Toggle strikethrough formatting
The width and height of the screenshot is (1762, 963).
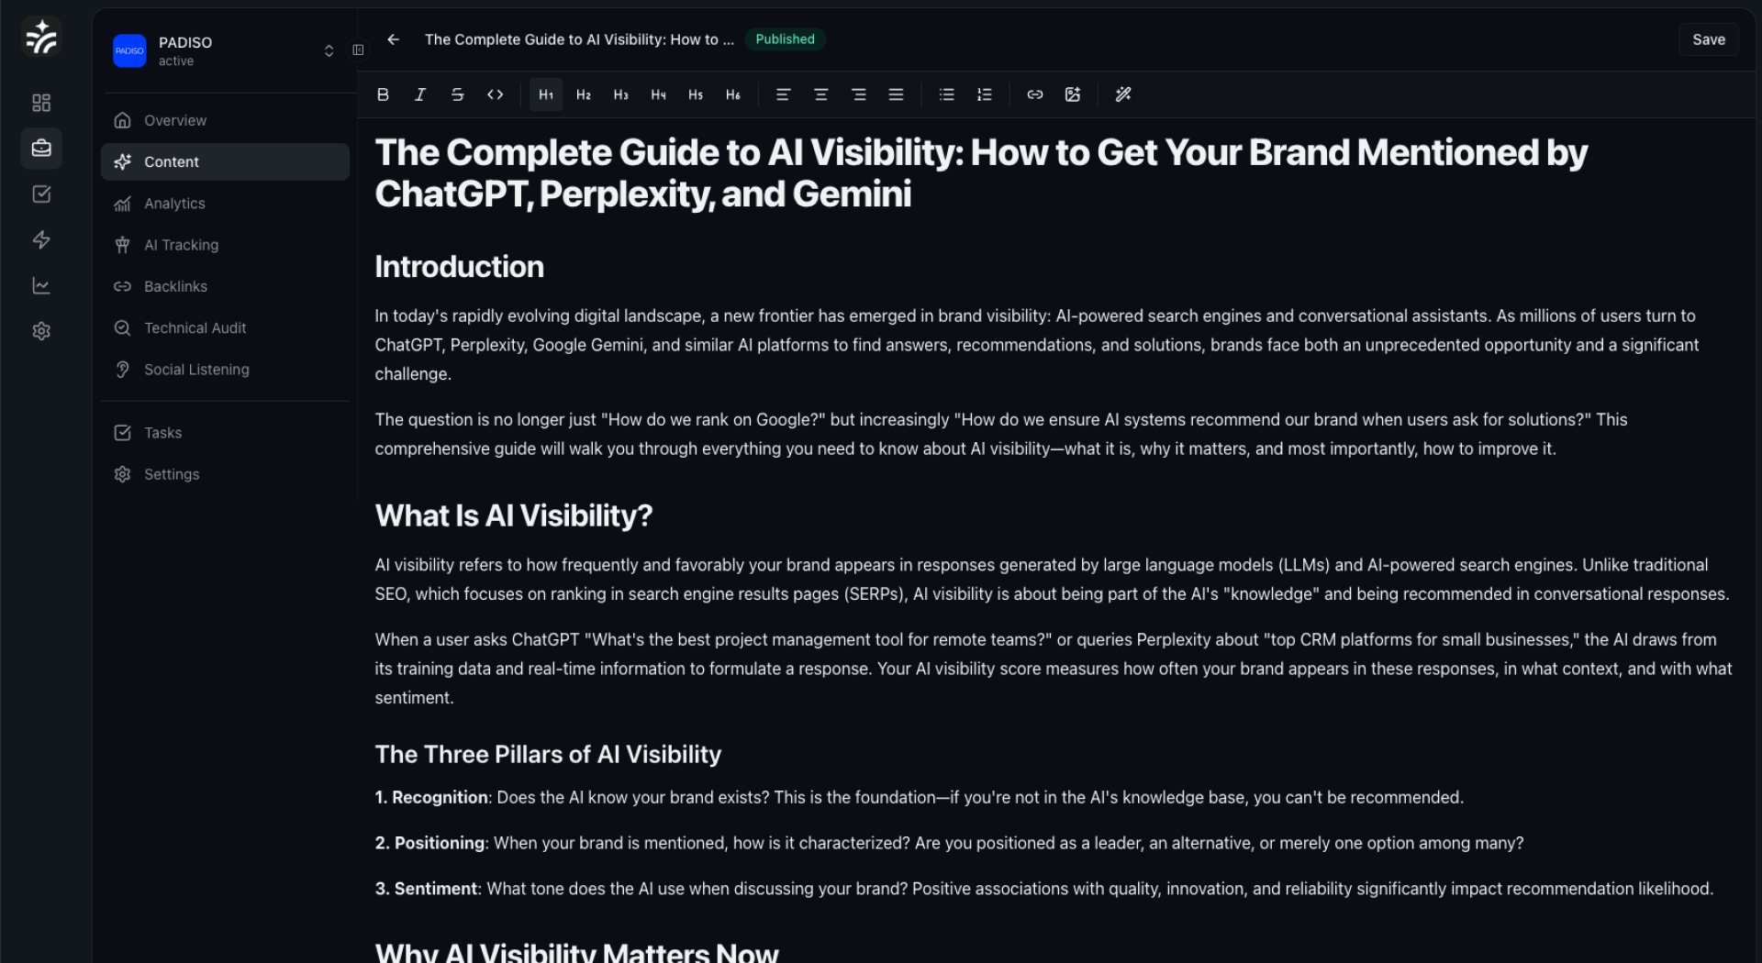point(457,94)
